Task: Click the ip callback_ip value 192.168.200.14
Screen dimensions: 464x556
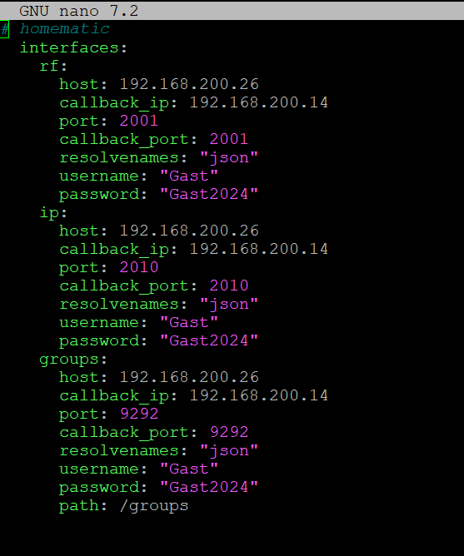Action: pyautogui.click(x=259, y=249)
